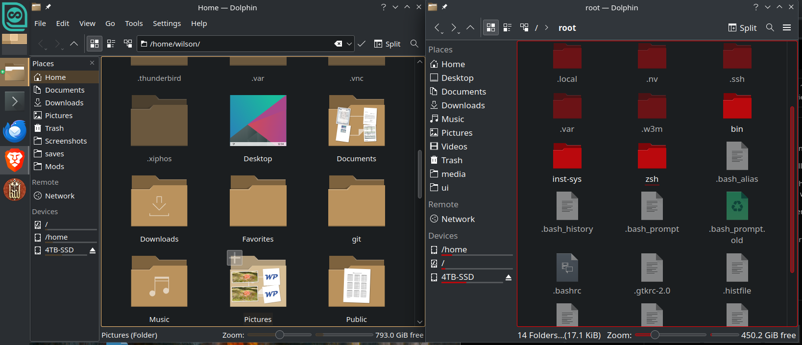Screen dimensions: 802x345
Task: Toggle selection plus marker on Pictures folder
Action: tap(235, 257)
